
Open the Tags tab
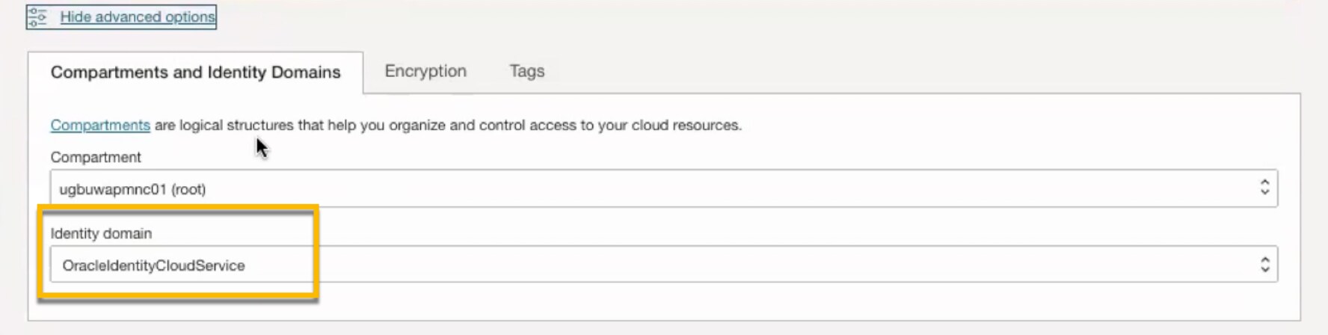(x=527, y=71)
